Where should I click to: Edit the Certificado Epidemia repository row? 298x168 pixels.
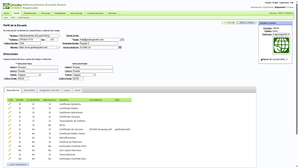tap(9, 104)
